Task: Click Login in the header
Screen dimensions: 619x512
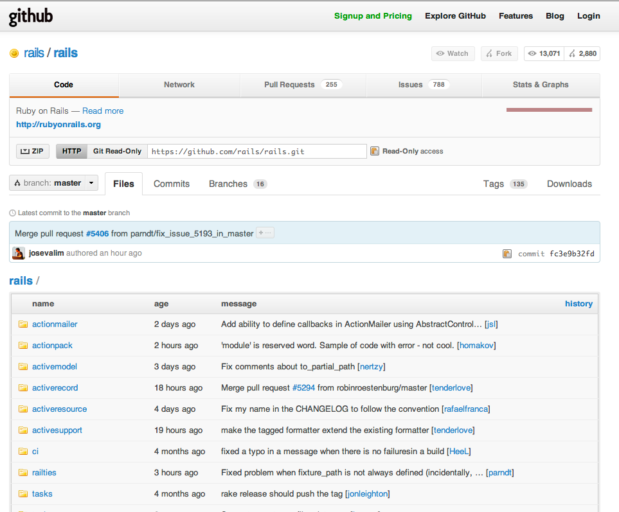Action: coord(589,16)
